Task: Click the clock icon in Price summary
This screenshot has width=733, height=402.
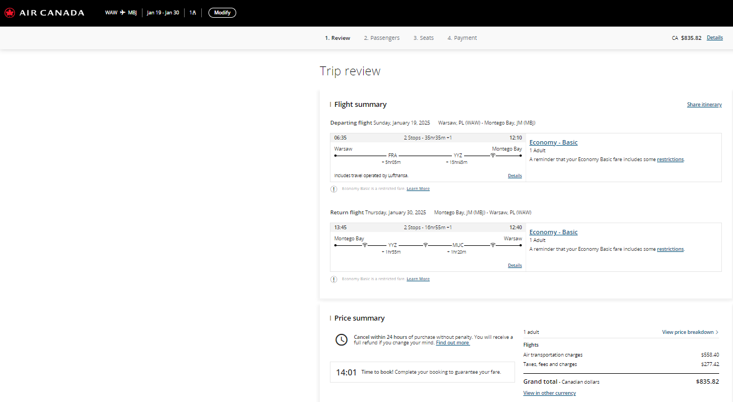Action: tap(342, 340)
